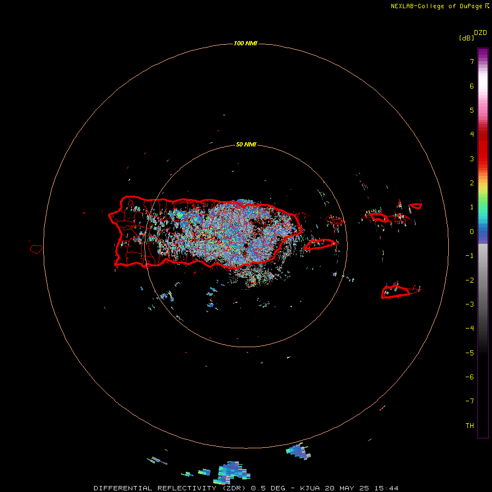492x492 pixels.
Task: Click the TH threshold label on legend
Action: click(470, 425)
